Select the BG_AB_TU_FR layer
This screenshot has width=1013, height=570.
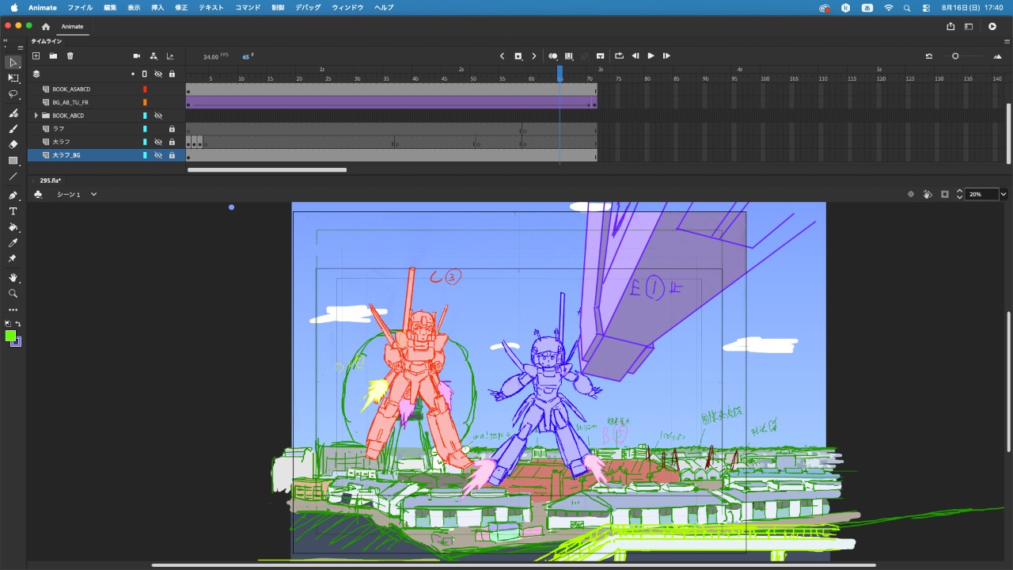pyautogui.click(x=70, y=102)
